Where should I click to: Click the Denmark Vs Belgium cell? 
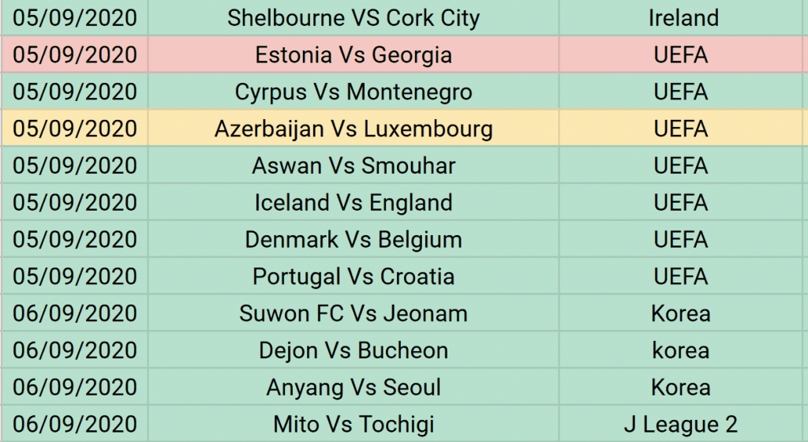pyautogui.click(x=353, y=239)
